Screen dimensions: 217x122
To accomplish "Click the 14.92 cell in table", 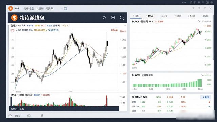I will pyautogui.click(x=170, y=106).
